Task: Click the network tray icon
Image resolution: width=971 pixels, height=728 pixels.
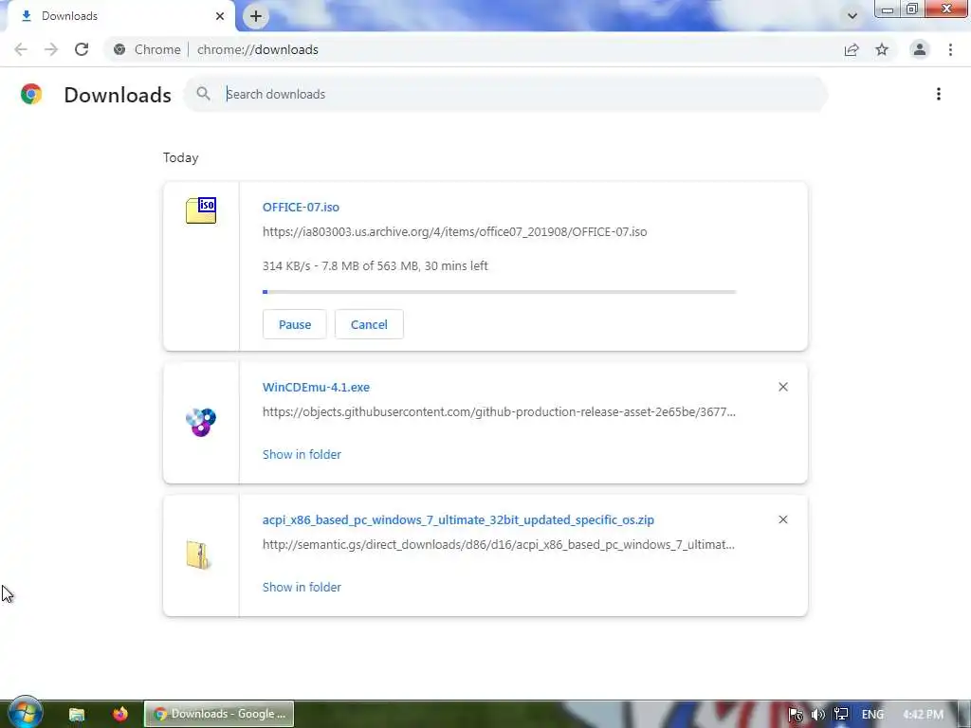Action: pos(841,715)
